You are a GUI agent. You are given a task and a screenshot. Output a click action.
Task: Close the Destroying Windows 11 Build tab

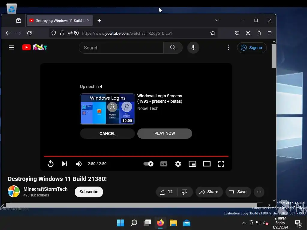88,21
